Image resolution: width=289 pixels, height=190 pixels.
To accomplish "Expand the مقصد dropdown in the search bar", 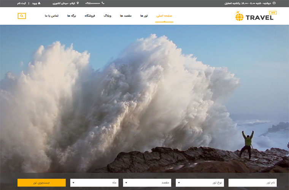I will tap(147, 183).
